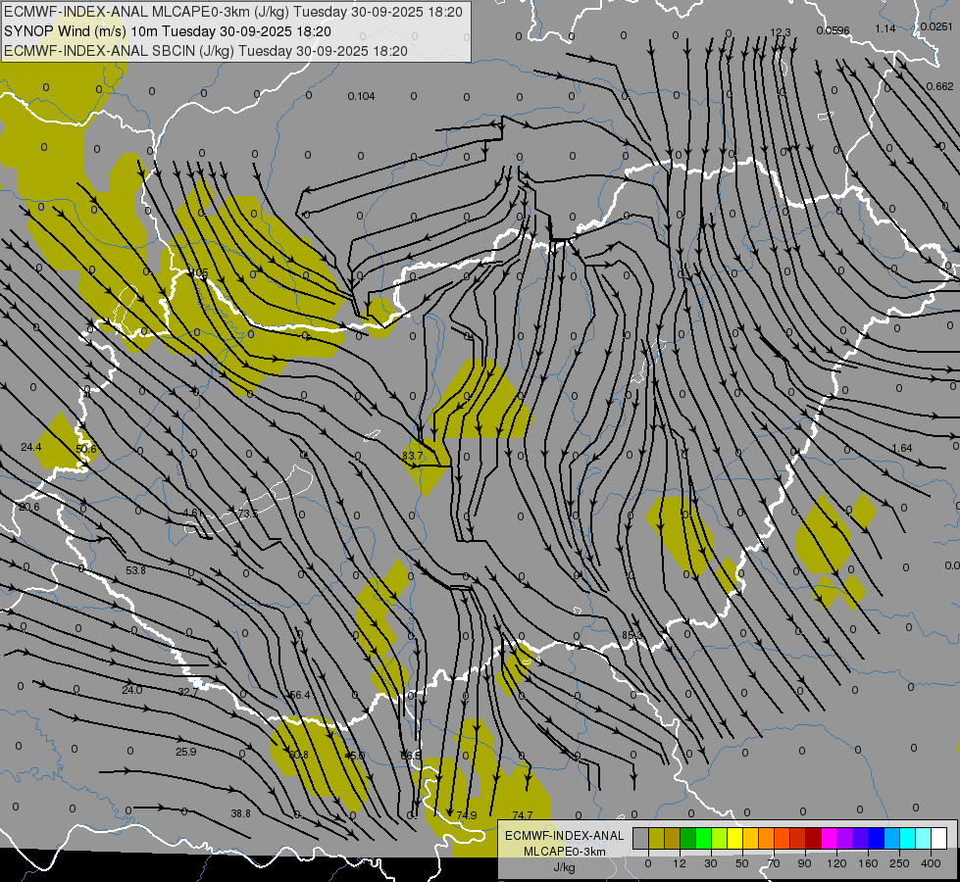Click the olive swatch right of the 0 tick
The height and width of the screenshot is (882, 960).
(x=656, y=839)
